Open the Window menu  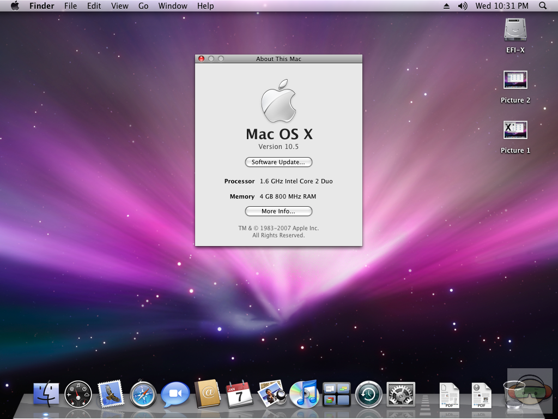(x=172, y=6)
